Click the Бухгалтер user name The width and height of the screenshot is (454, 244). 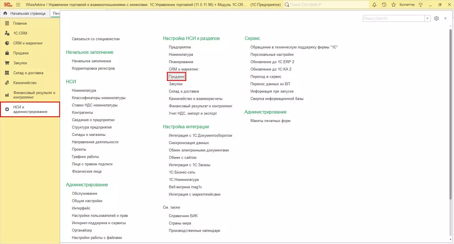click(x=407, y=5)
